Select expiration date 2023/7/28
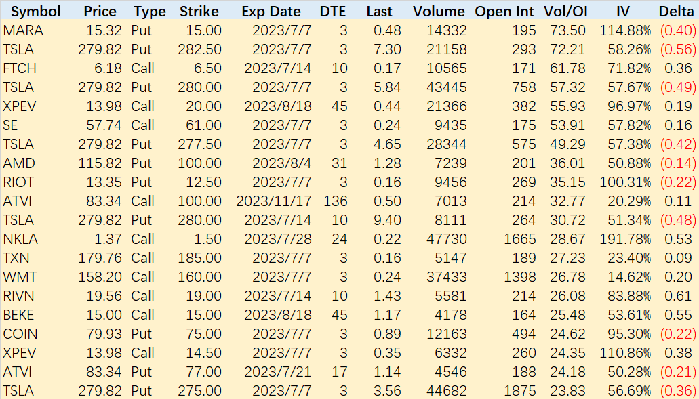 (278, 239)
